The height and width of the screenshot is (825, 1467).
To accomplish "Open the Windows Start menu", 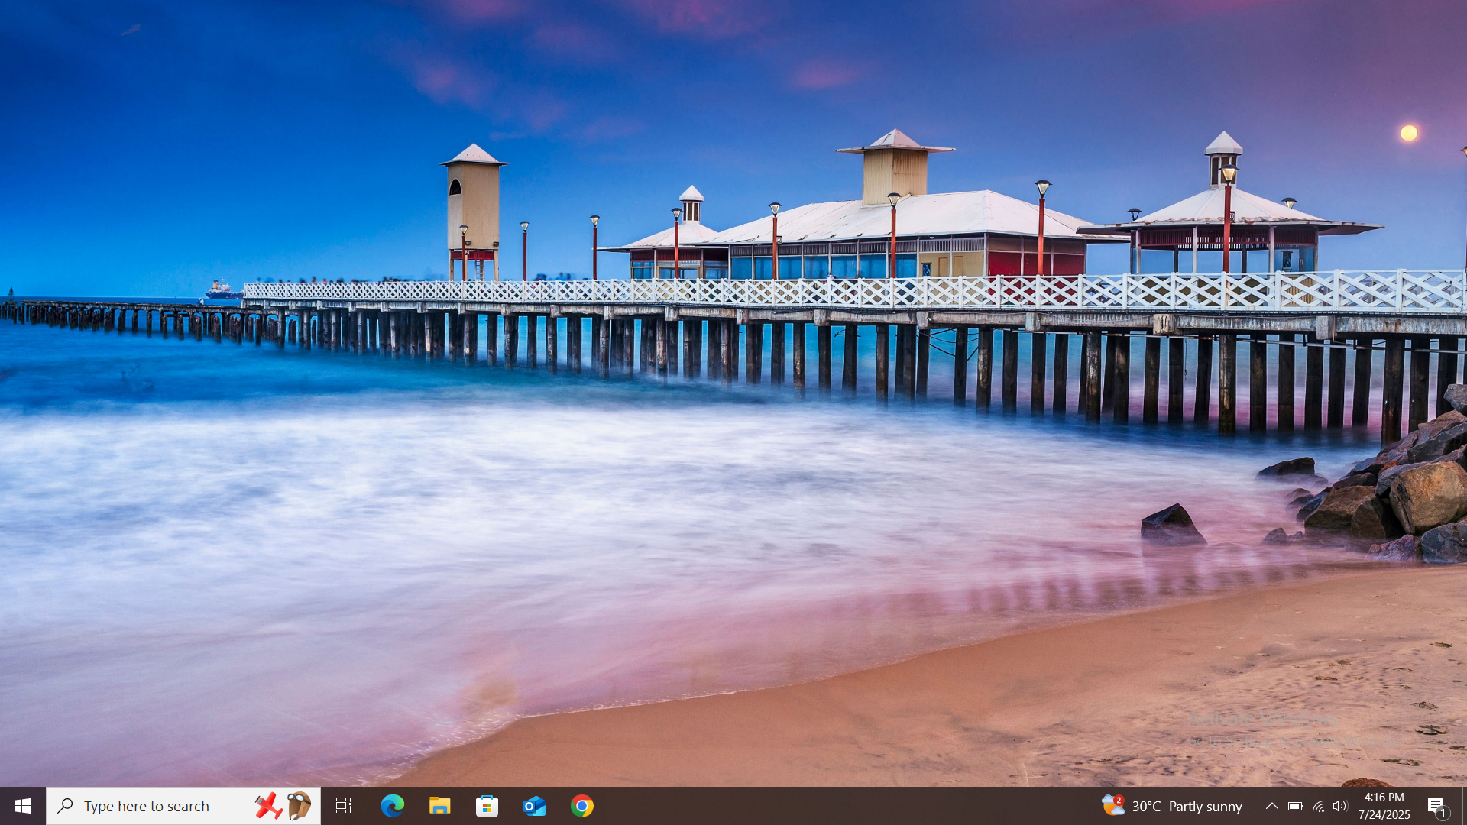I will point(22,806).
